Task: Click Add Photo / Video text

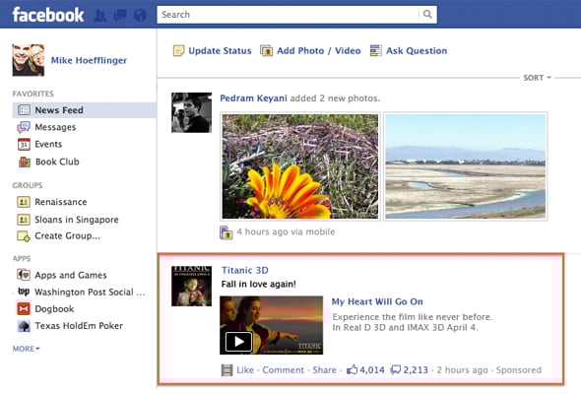Action: [319, 51]
